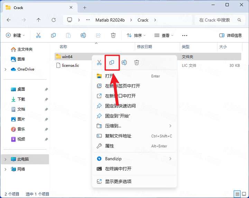The height and width of the screenshot is (198, 249).
Task: Toggle the 详细信息 details pane
Action: click(230, 35)
